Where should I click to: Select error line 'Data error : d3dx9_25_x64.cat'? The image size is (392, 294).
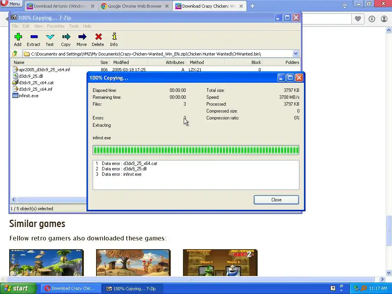[126, 163]
